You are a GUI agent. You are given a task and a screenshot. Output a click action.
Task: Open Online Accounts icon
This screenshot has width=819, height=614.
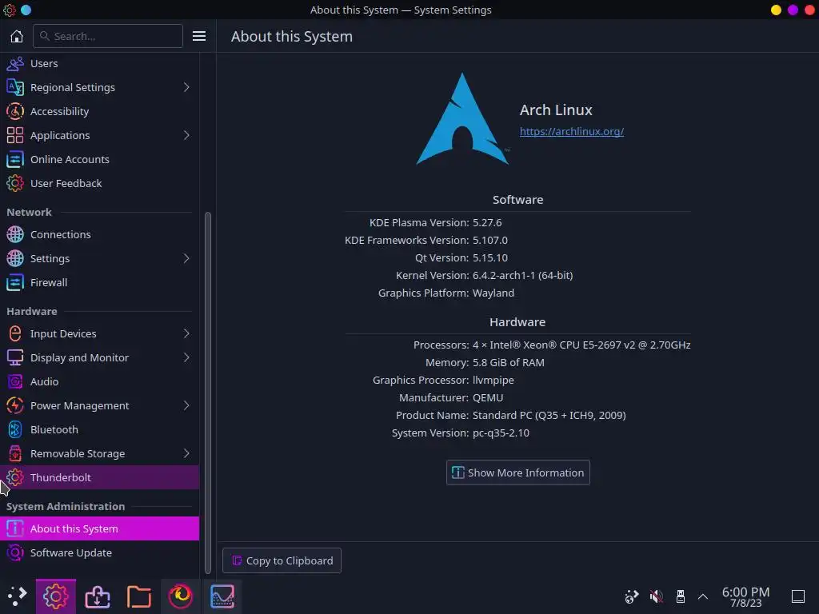pos(15,159)
